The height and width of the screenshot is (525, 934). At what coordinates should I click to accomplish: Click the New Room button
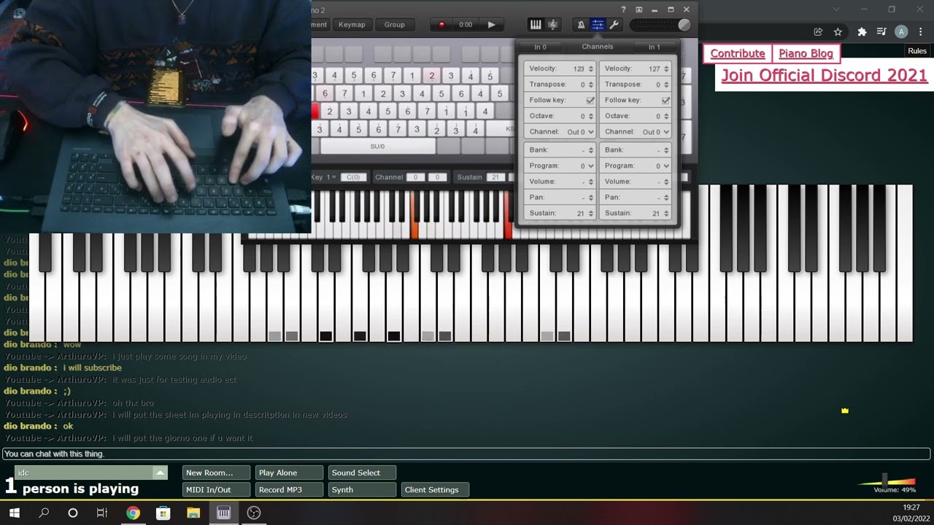[x=216, y=472]
